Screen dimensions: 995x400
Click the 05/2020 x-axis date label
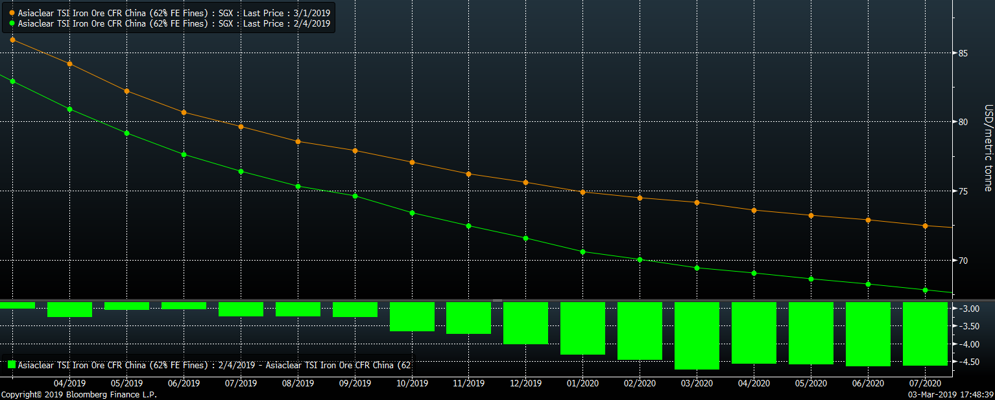811,383
